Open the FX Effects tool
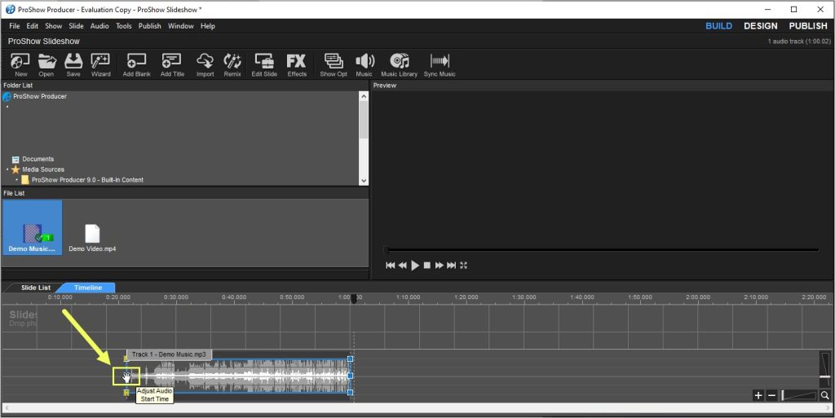Screen dimensions: 835x418 [297, 65]
